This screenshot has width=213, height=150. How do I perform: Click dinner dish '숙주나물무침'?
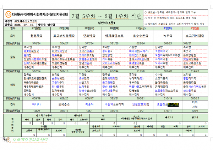tap(110, 91)
